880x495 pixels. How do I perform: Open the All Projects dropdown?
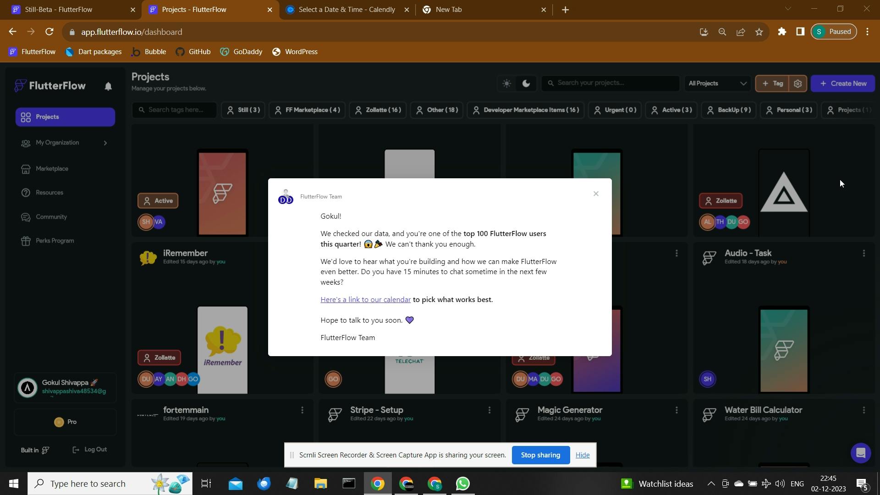click(717, 83)
